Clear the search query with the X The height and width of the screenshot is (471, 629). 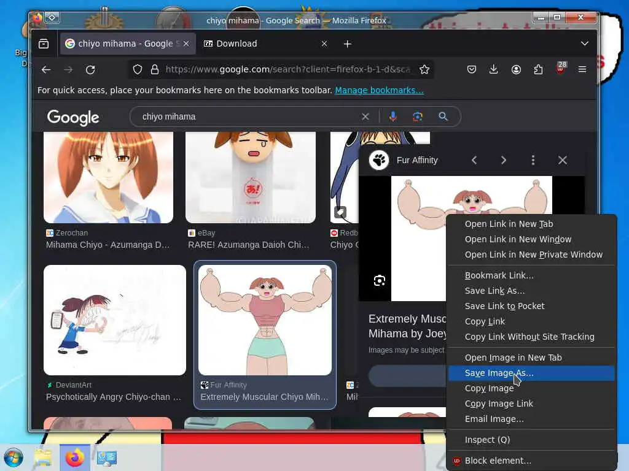365,117
